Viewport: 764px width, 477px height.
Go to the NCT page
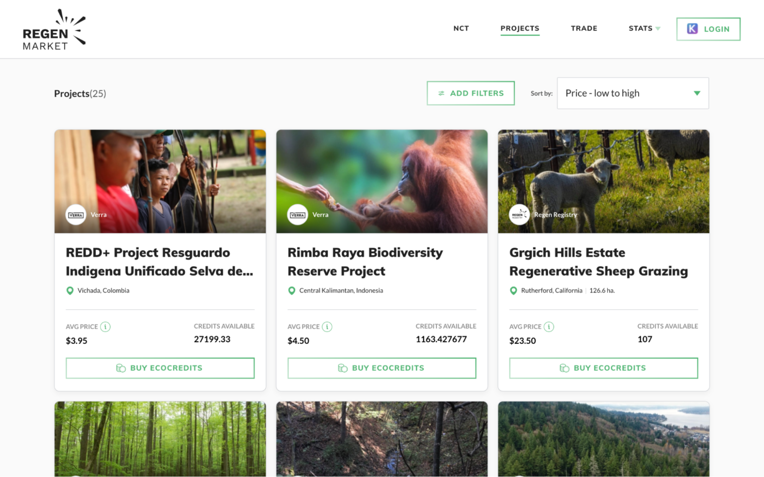pyautogui.click(x=461, y=28)
